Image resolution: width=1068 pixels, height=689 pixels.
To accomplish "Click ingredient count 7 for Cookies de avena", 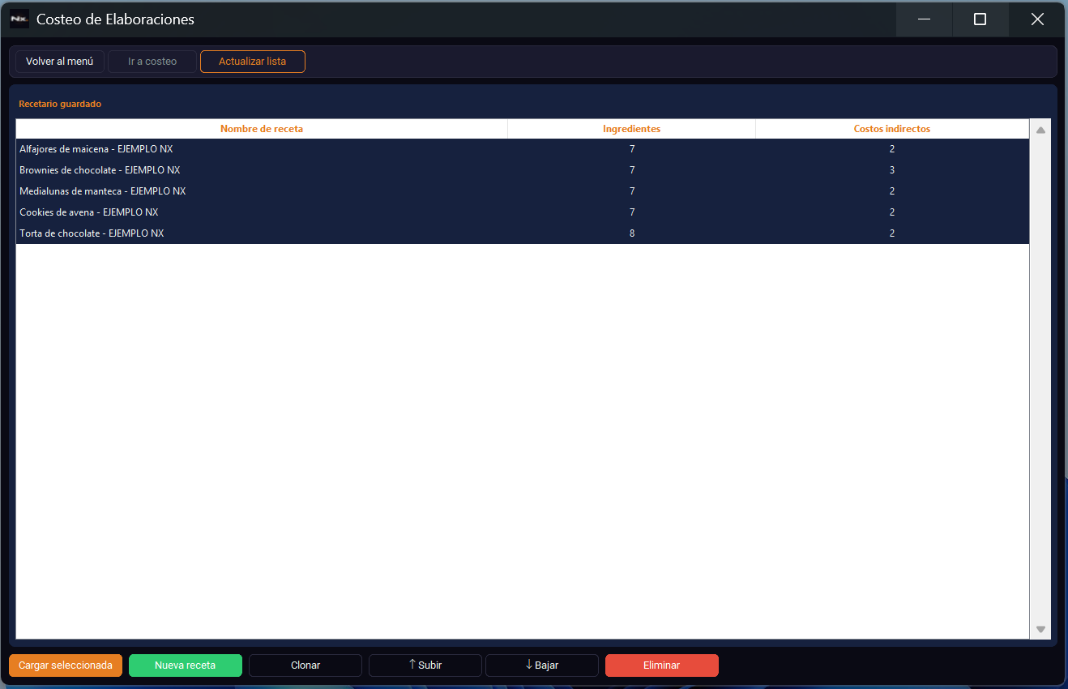I will click(x=632, y=212).
